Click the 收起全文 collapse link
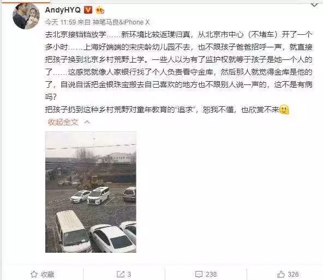The image size is (323, 280). [63, 122]
